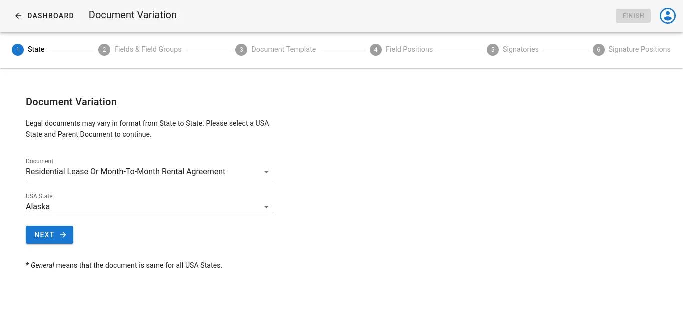Expand the Document dropdown arrow

coord(266,172)
